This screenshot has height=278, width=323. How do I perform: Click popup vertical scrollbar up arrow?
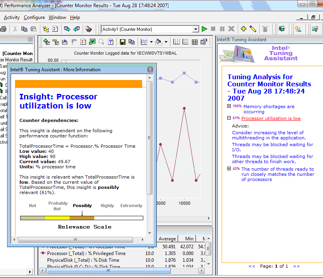150,78
